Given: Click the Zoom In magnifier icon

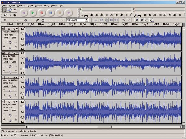Looking at the screenshot, I should (x=136, y=20).
